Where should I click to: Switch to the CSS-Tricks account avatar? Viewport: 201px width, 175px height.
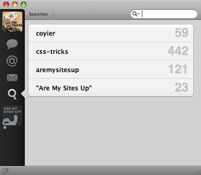coord(12,22)
